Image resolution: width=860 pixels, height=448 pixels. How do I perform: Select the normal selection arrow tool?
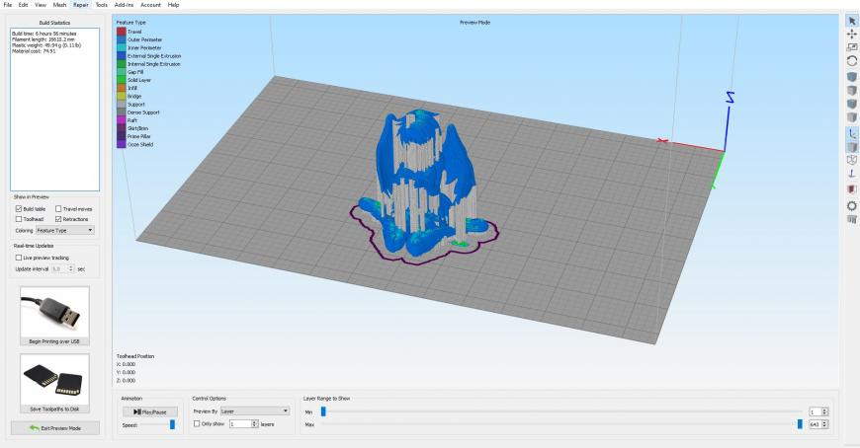[852, 21]
